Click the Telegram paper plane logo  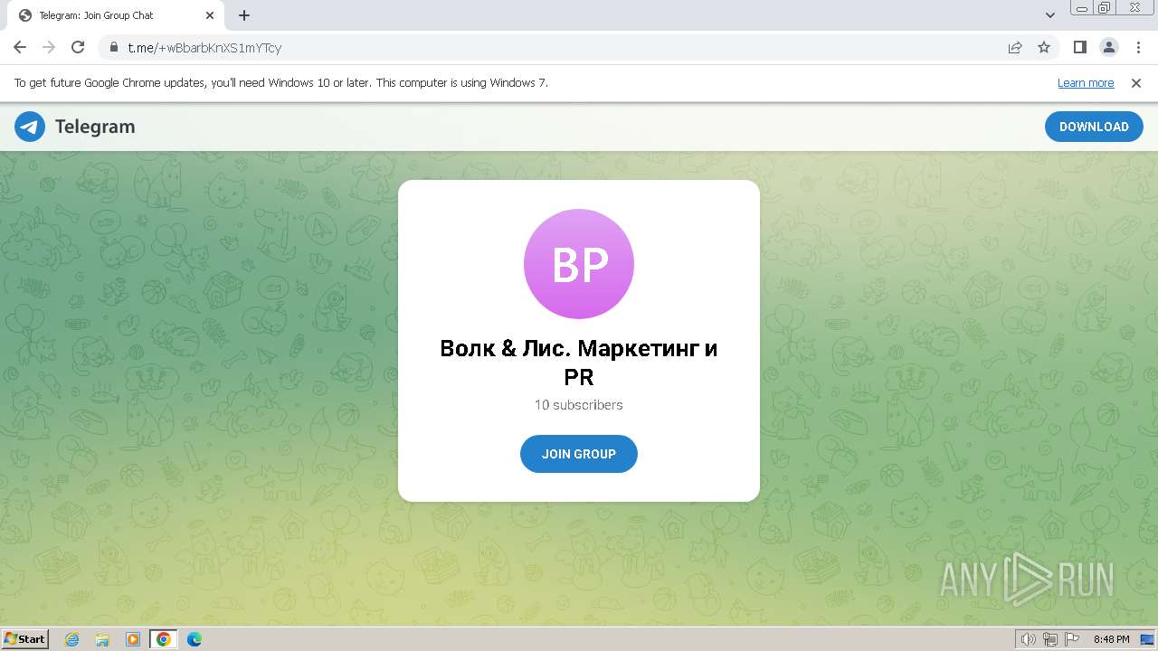(x=30, y=127)
